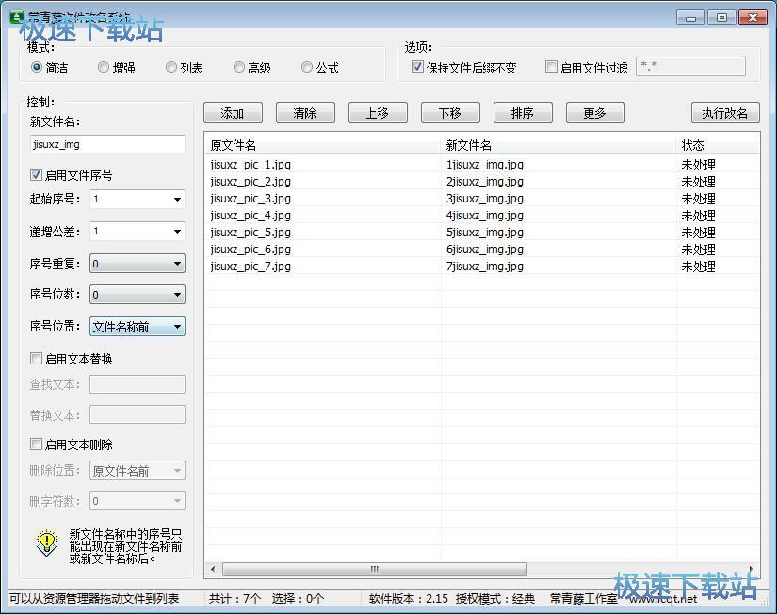Click the 新文件名 input field showing jisuxz_img
This screenshot has height=614, width=777.
(106, 144)
